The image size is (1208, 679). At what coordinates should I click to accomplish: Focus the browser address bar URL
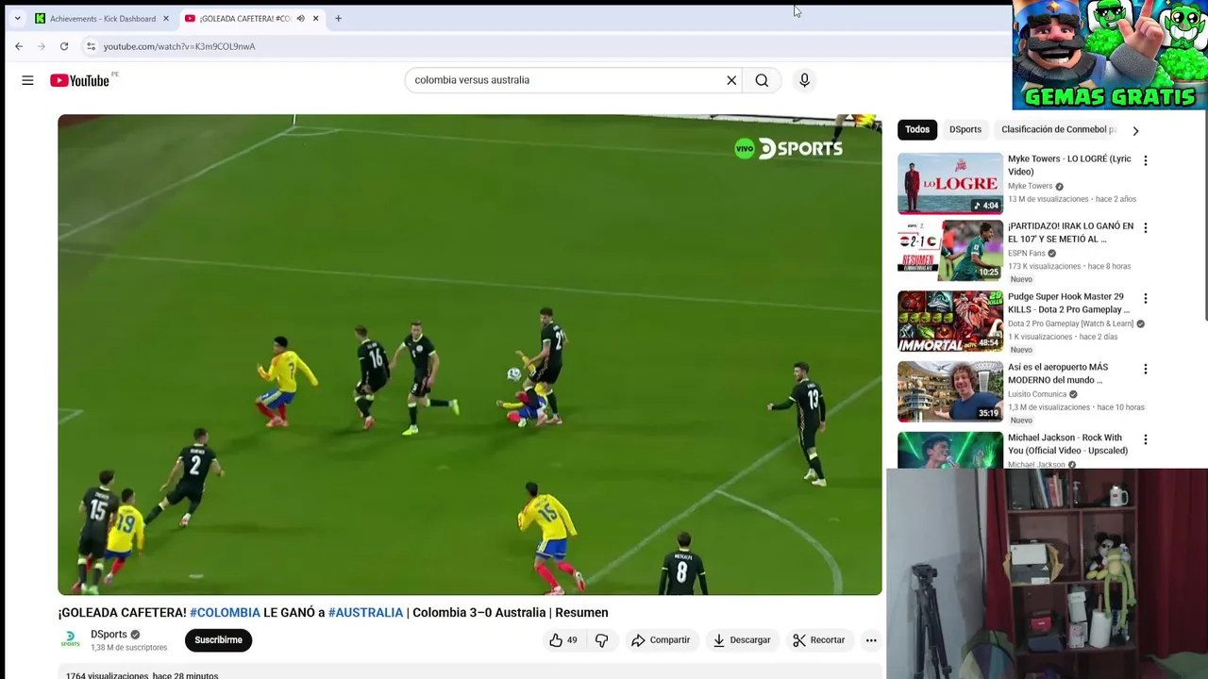click(x=179, y=46)
